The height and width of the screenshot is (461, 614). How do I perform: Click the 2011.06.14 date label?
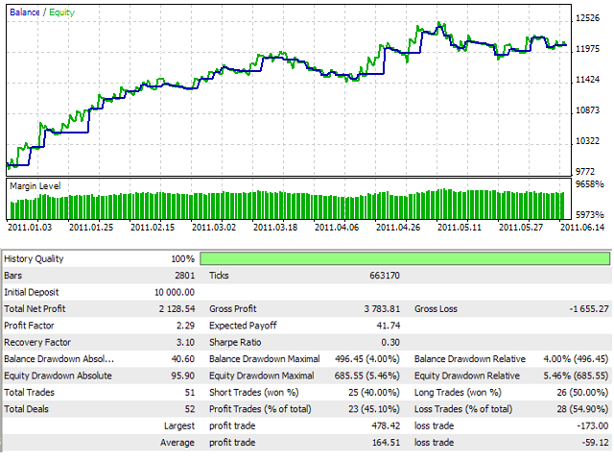(581, 228)
